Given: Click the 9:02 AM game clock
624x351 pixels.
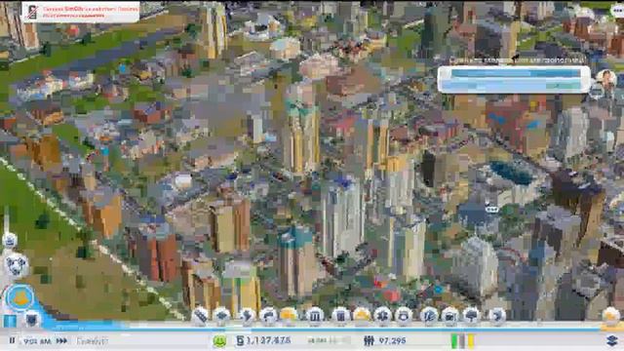Looking at the screenshot, I should tap(37, 341).
